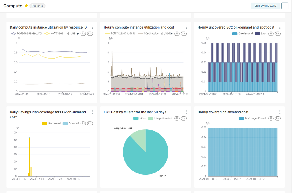Select All series in EC2 Cost by cluster legend

coord(177,118)
